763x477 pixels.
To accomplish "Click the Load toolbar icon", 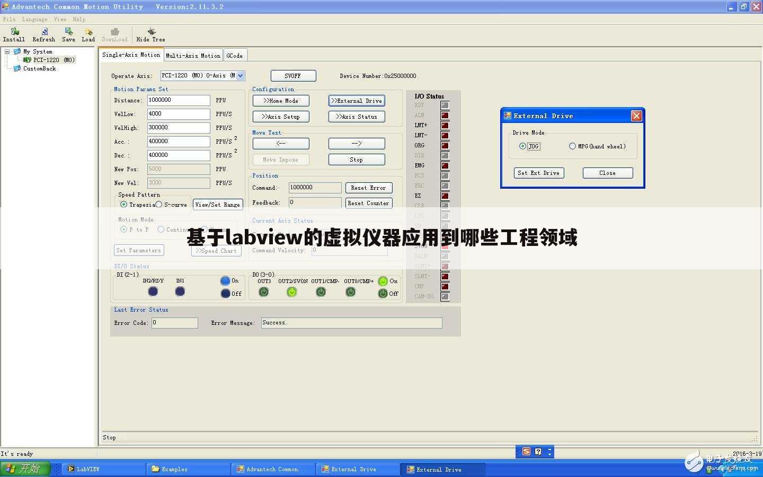I will tap(88, 35).
